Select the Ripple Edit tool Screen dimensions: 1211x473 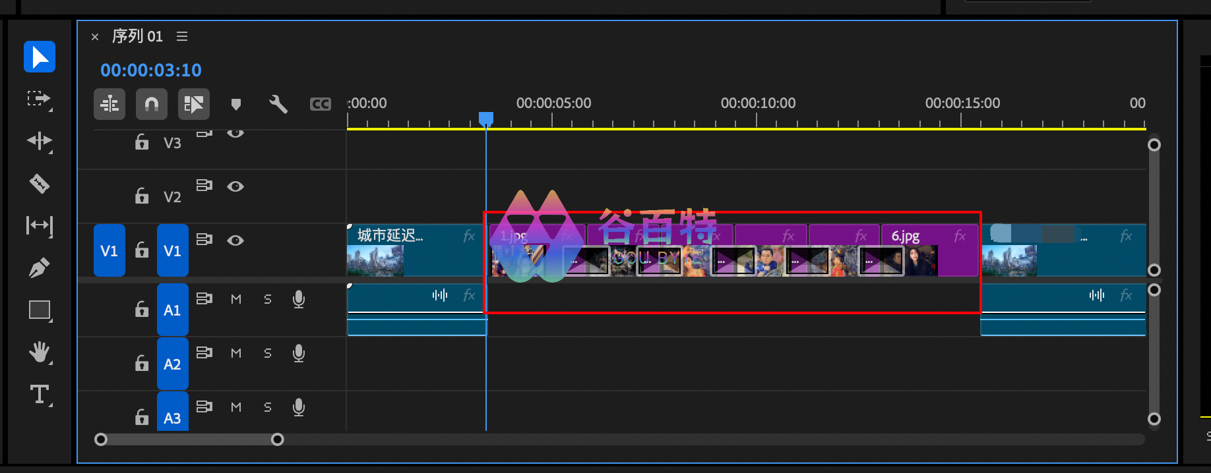click(40, 141)
